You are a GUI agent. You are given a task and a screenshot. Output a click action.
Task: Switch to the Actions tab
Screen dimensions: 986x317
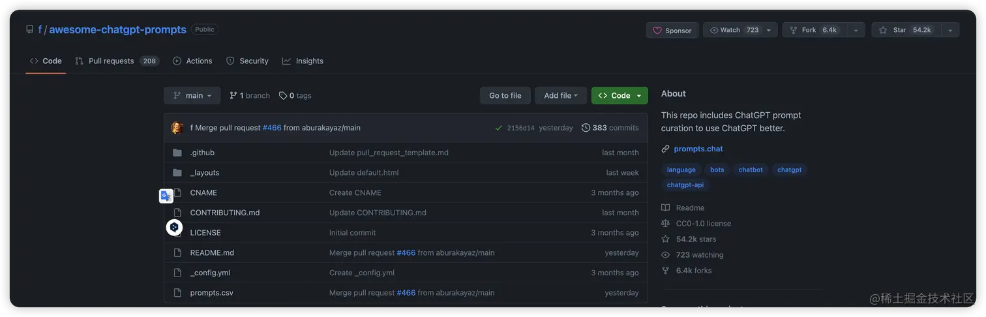click(192, 61)
